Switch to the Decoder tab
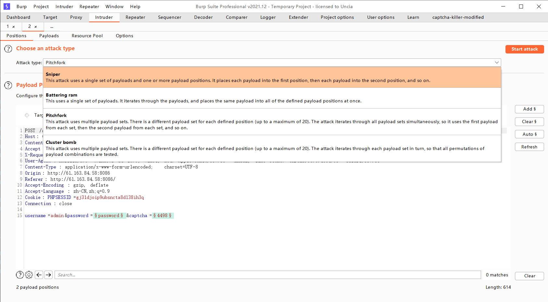 [204, 17]
